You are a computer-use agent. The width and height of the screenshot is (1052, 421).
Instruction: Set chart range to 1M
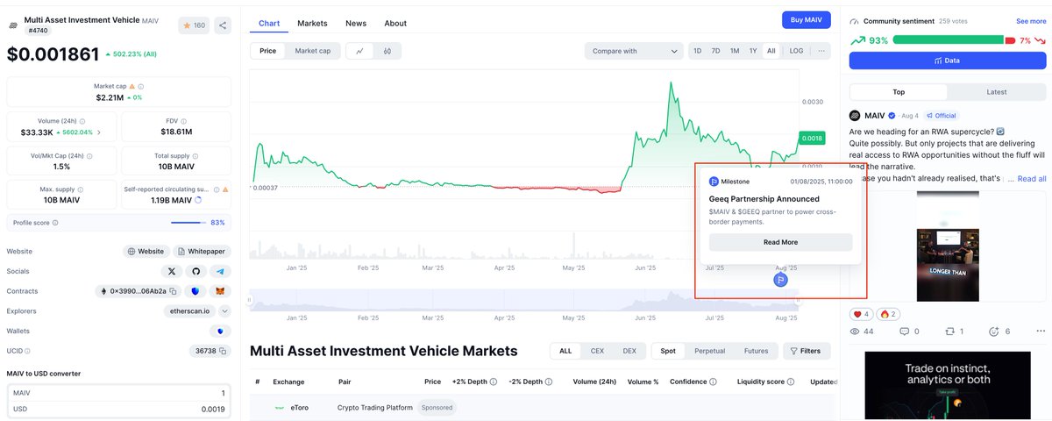[x=735, y=51]
